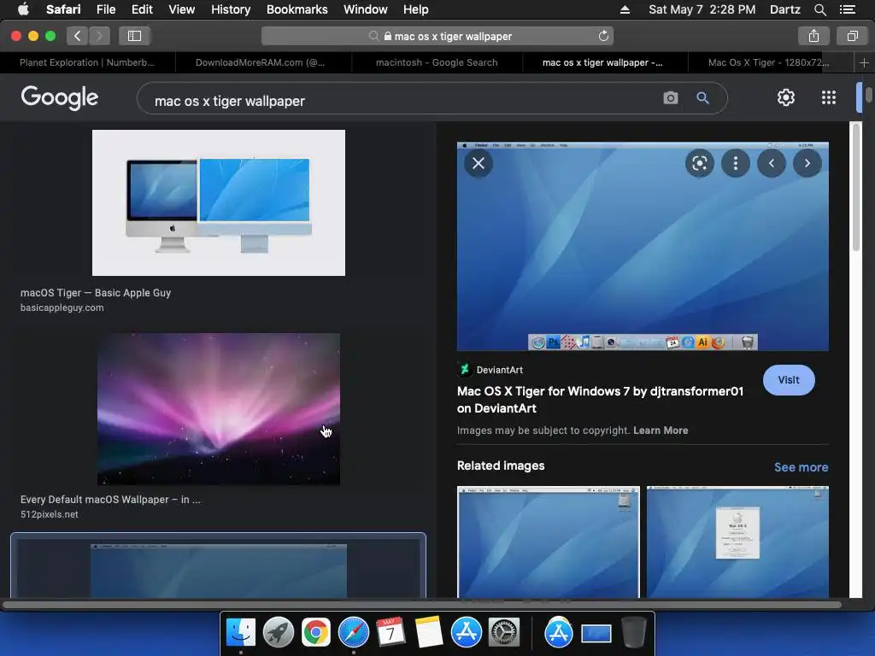
Task: Open Finder from the Dock
Action: click(240, 633)
